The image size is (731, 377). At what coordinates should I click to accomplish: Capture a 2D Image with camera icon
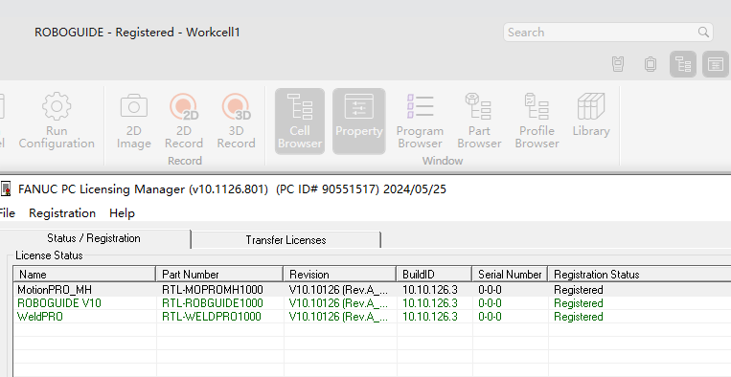point(134,121)
